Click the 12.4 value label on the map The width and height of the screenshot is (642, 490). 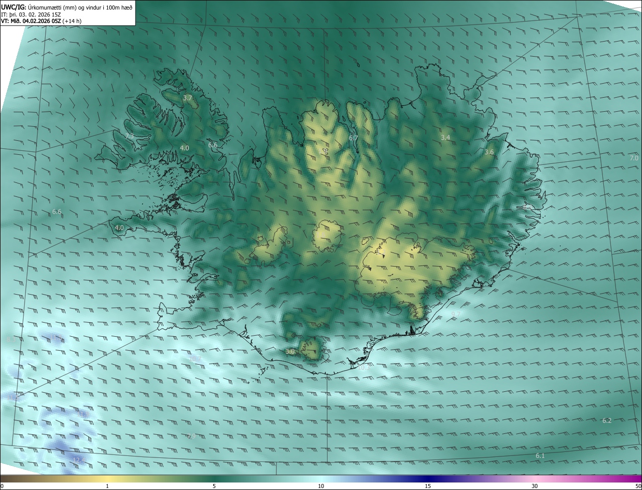79,459
